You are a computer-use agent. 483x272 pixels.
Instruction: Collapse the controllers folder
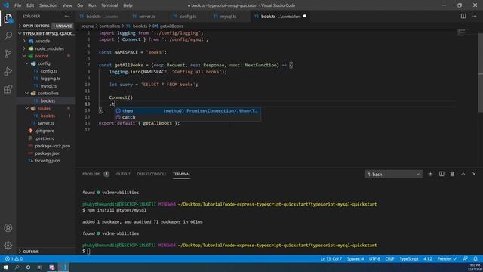[x=48, y=94]
